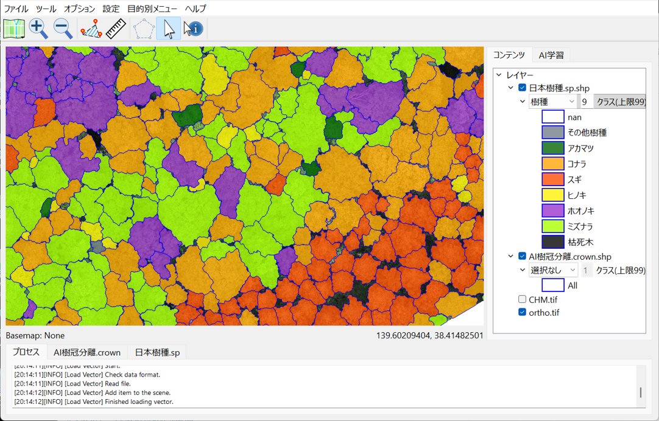
Task: Open the 選択なし attribute dropdown
Action: point(552,270)
